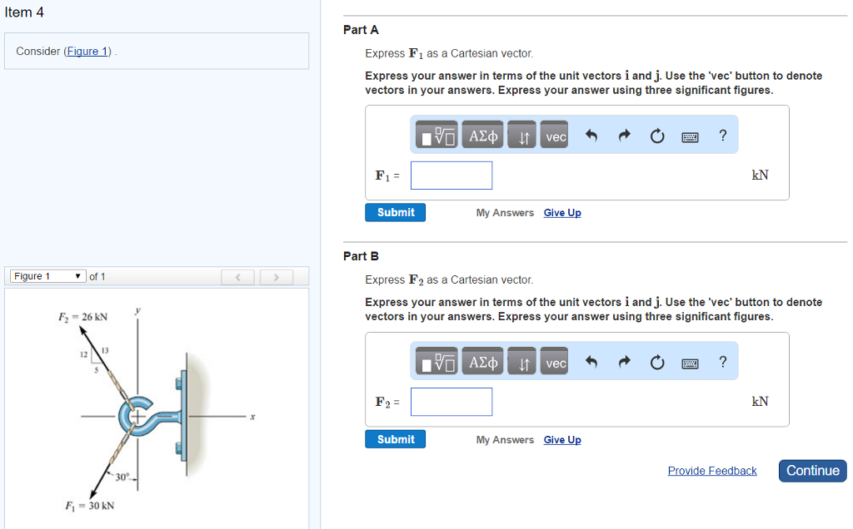This screenshot has width=853, height=529.
Task: Undo last entry in Part B toolbar
Action: pos(591,362)
